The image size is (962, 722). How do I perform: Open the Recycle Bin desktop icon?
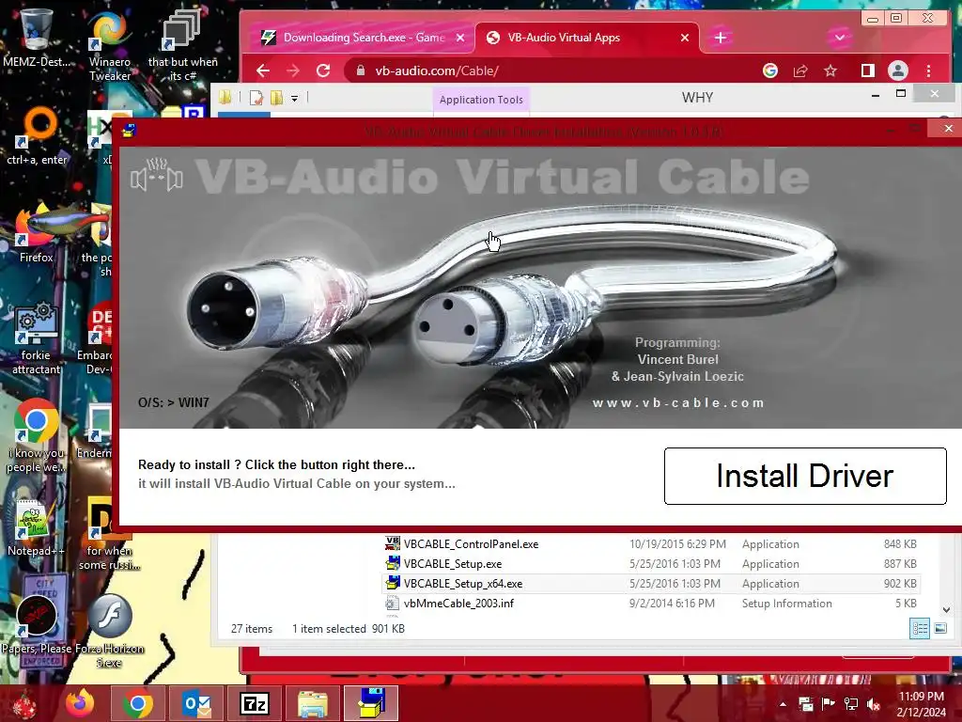(37, 38)
